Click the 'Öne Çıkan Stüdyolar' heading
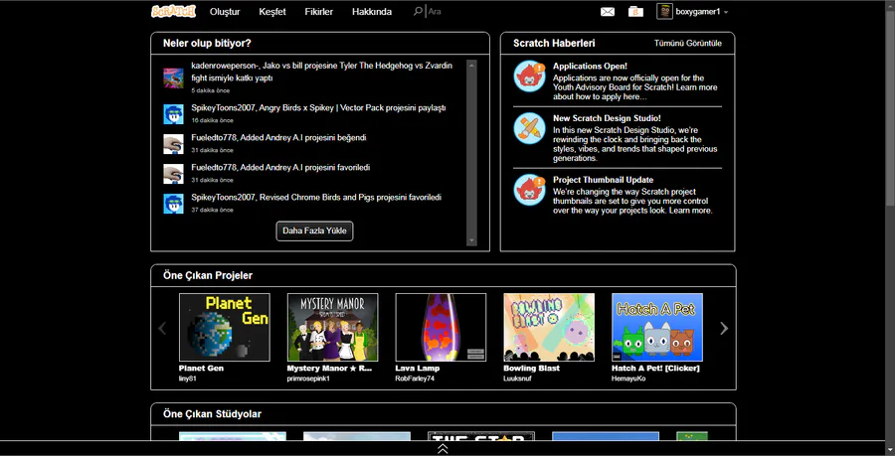895x456 pixels. [x=213, y=414]
